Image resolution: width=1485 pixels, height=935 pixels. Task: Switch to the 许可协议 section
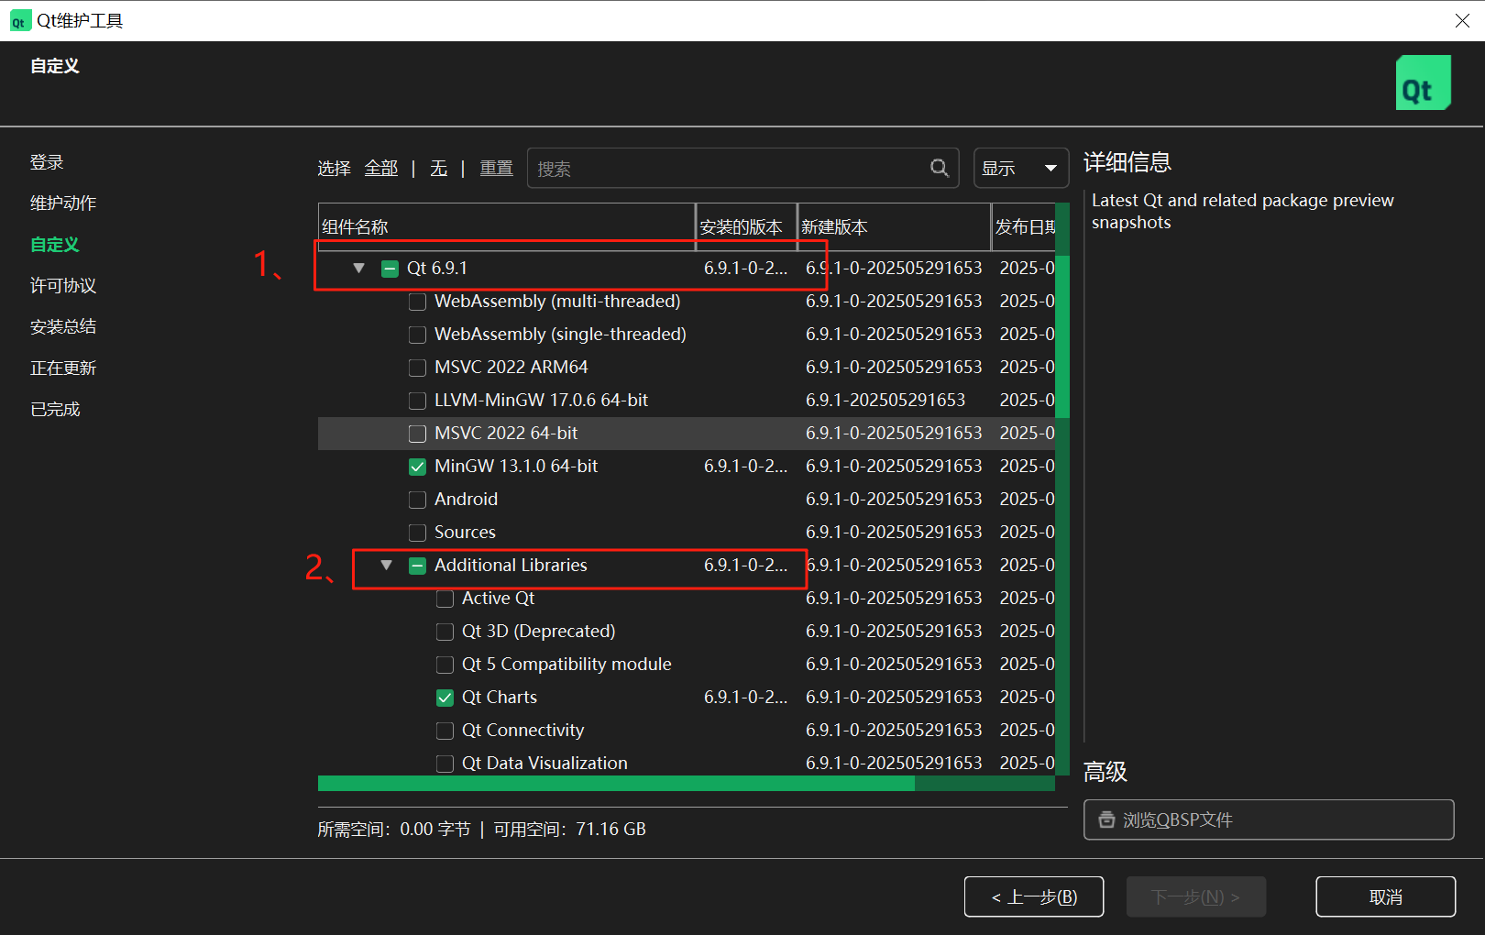click(x=62, y=285)
